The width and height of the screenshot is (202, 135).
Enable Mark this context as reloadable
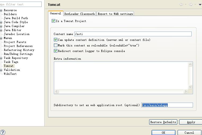coord(56,45)
